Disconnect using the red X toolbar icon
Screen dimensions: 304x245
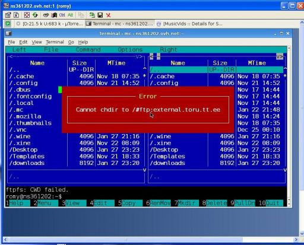pos(108,15)
